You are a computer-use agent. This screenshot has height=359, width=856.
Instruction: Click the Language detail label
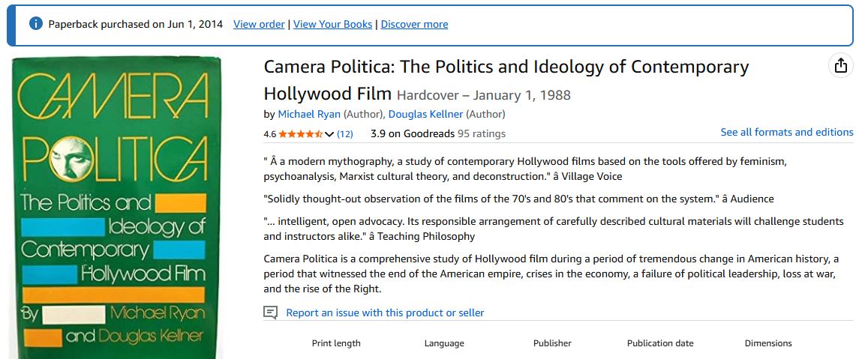(444, 343)
